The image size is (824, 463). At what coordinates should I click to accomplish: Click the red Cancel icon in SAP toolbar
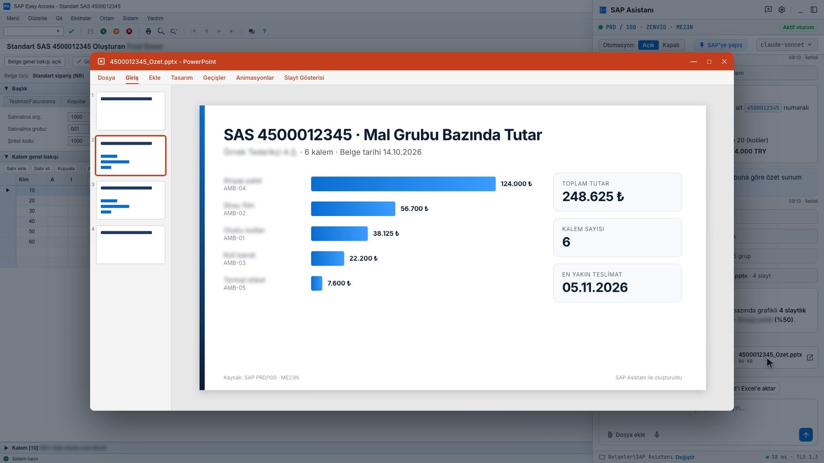[x=129, y=31]
